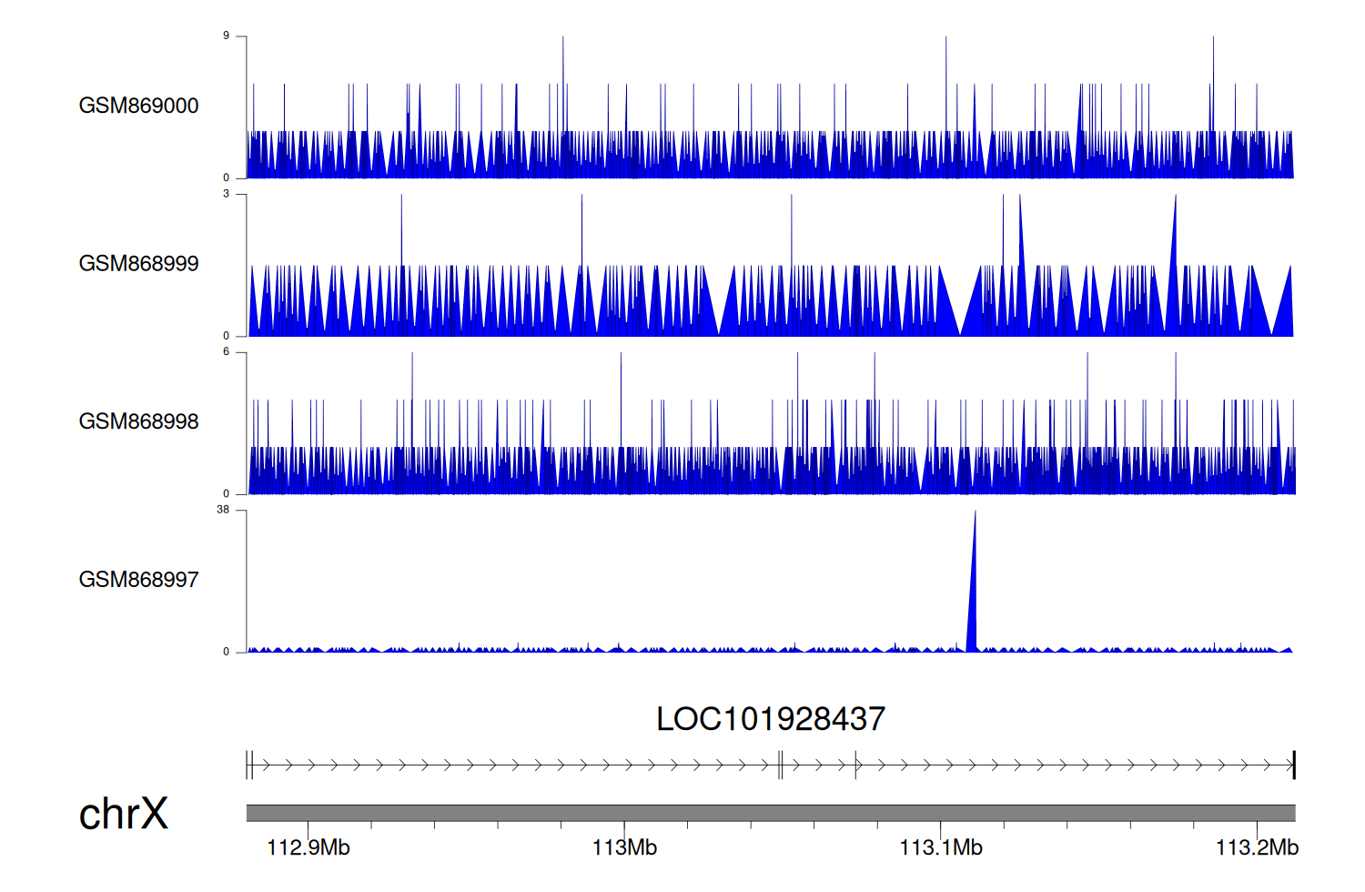
Task: Click the GSM869000 track label
Action: [138, 106]
